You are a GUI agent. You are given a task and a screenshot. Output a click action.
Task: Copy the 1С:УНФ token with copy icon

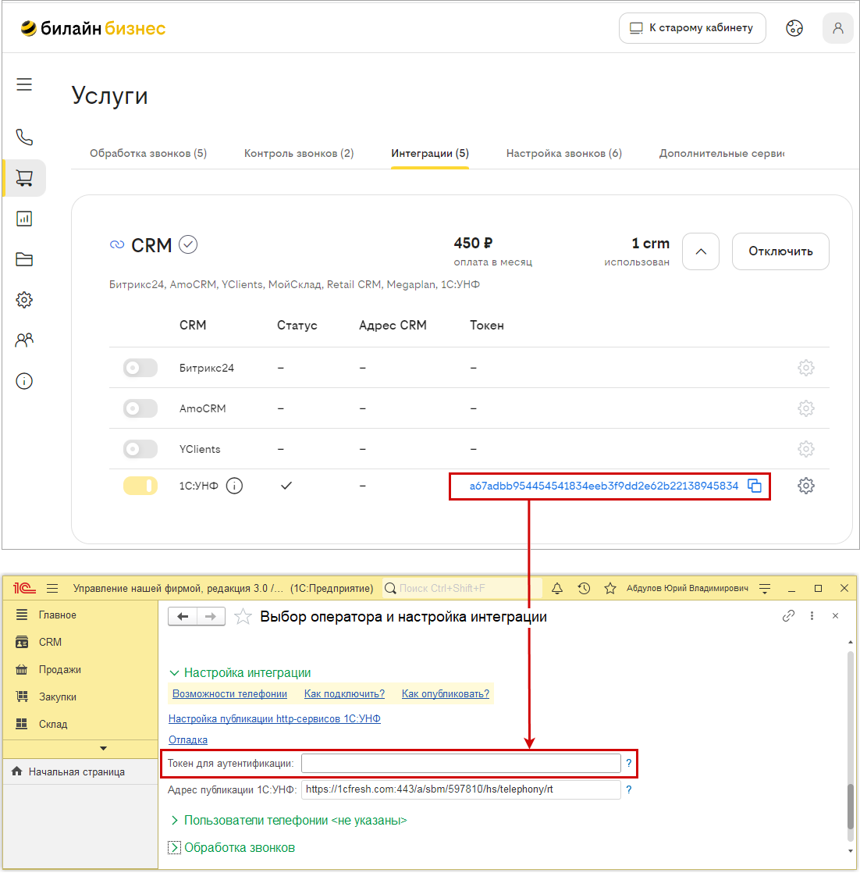pos(755,486)
